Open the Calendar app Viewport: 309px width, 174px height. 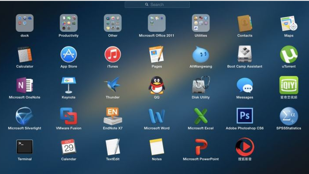pyautogui.click(x=69, y=147)
